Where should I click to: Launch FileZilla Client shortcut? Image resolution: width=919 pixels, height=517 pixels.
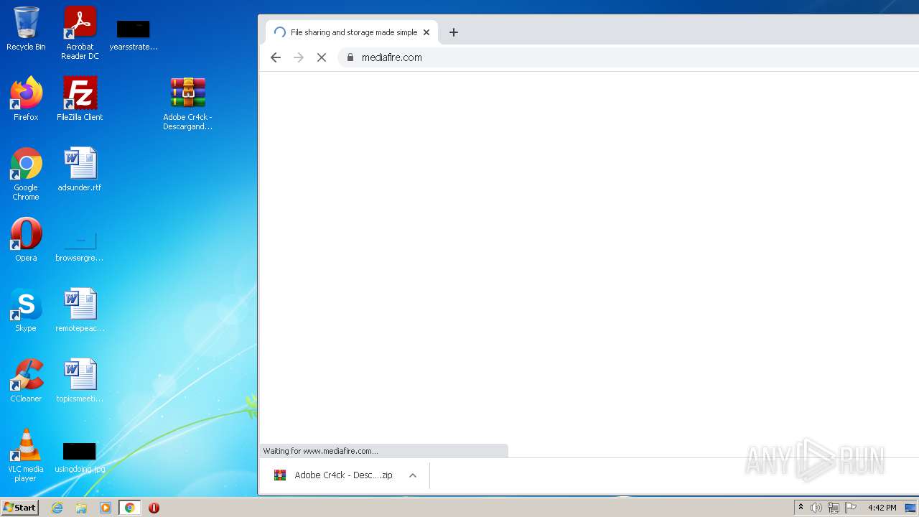pos(80,99)
